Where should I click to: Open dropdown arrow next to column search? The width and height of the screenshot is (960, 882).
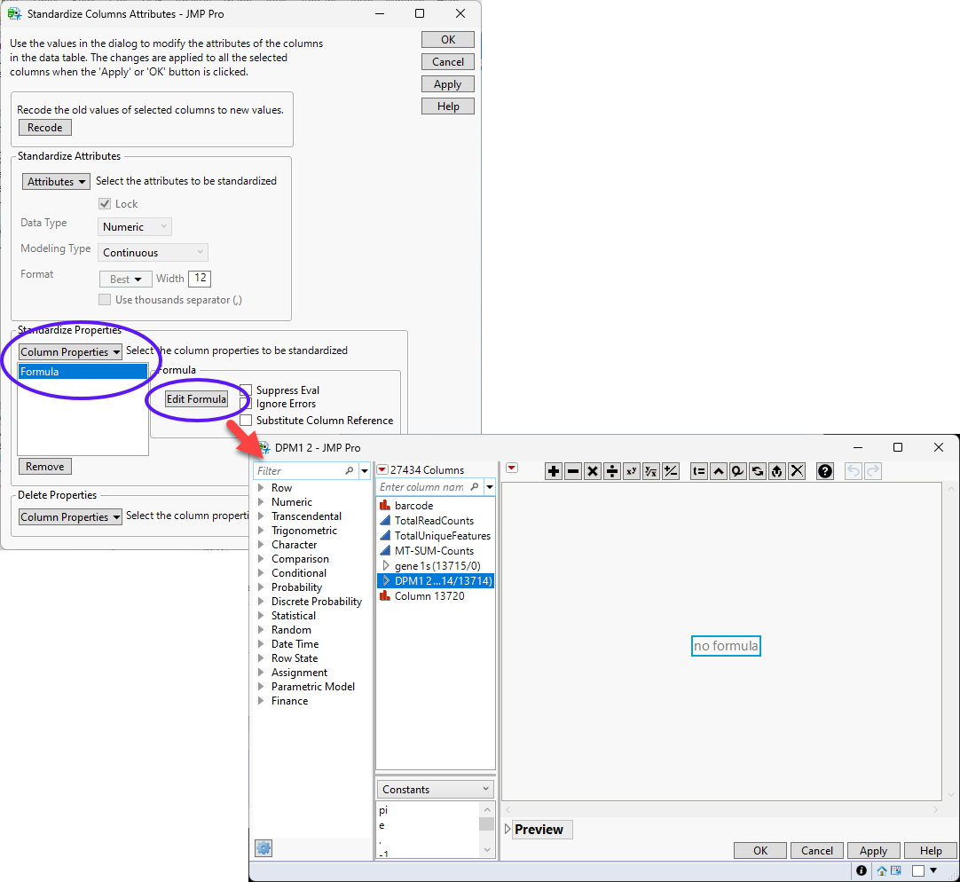click(x=490, y=487)
